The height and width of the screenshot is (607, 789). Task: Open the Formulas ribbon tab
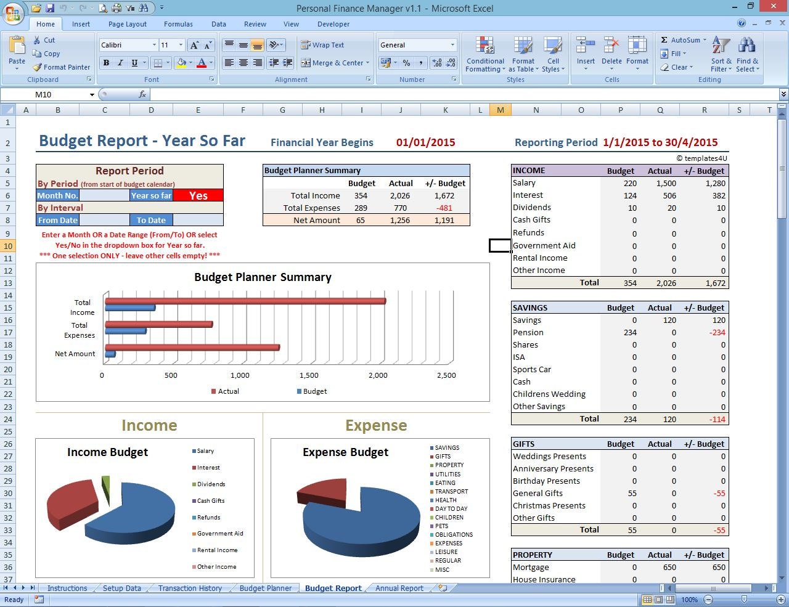pyautogui.click(x=178, y=24)
